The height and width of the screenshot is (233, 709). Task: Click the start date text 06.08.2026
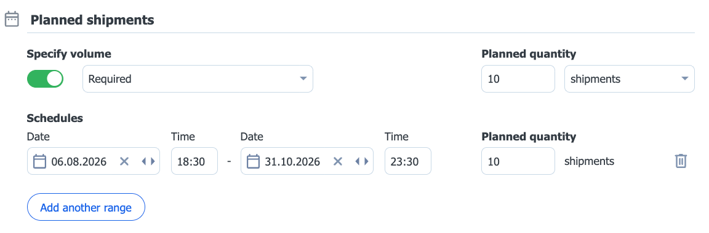(79, 161)
